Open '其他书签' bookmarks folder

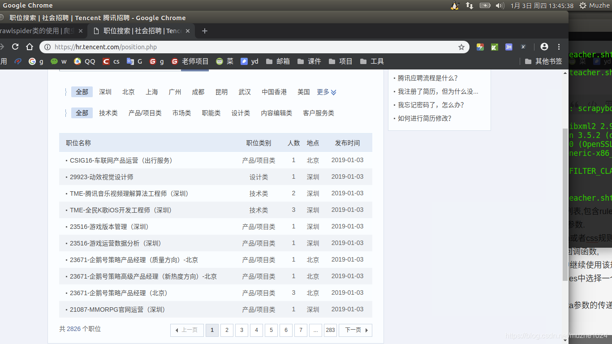(x=543, y=61)
